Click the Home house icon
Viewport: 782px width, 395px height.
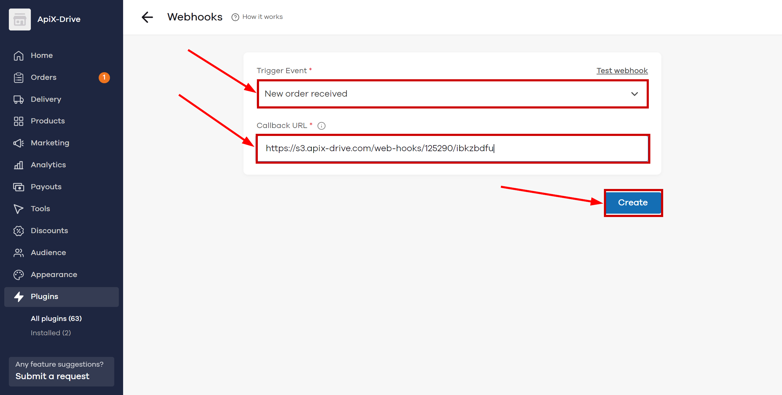pyautogui.click(x=19, y=55)
